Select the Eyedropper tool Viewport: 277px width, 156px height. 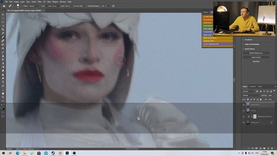(x=3, y=33)
